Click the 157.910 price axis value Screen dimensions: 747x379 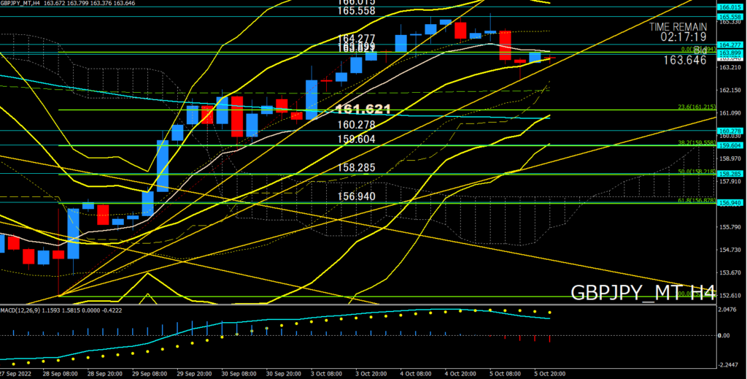pos(729,182)
